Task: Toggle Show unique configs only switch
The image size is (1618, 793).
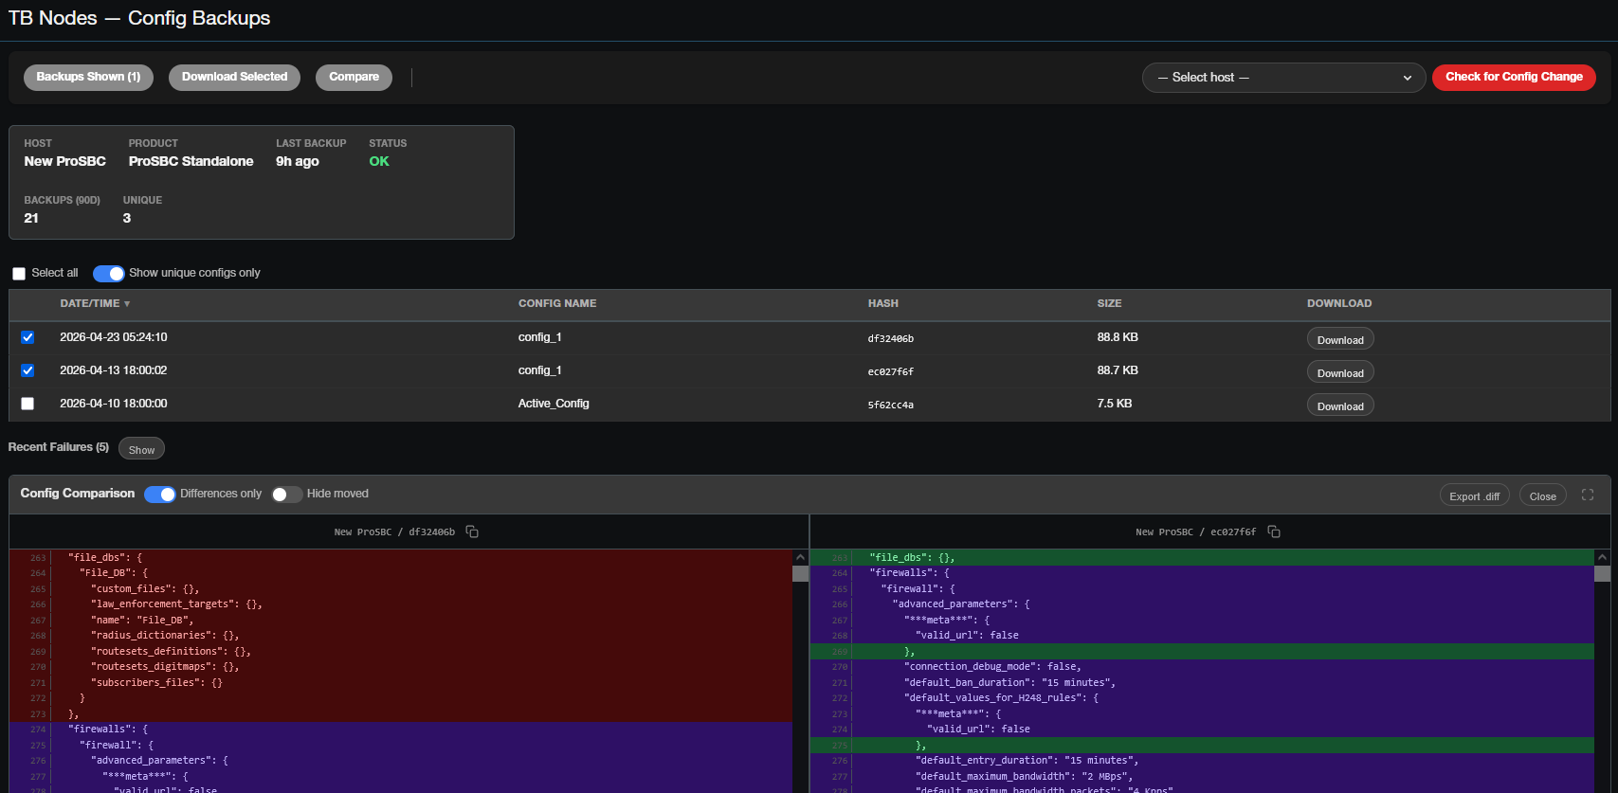Action: point(108,274)
